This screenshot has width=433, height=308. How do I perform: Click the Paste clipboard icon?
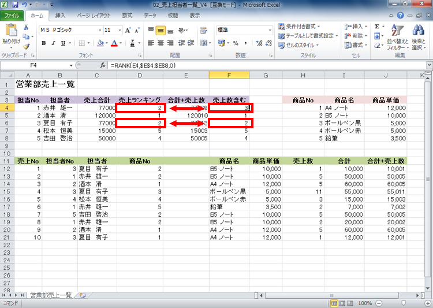(11, 31)
